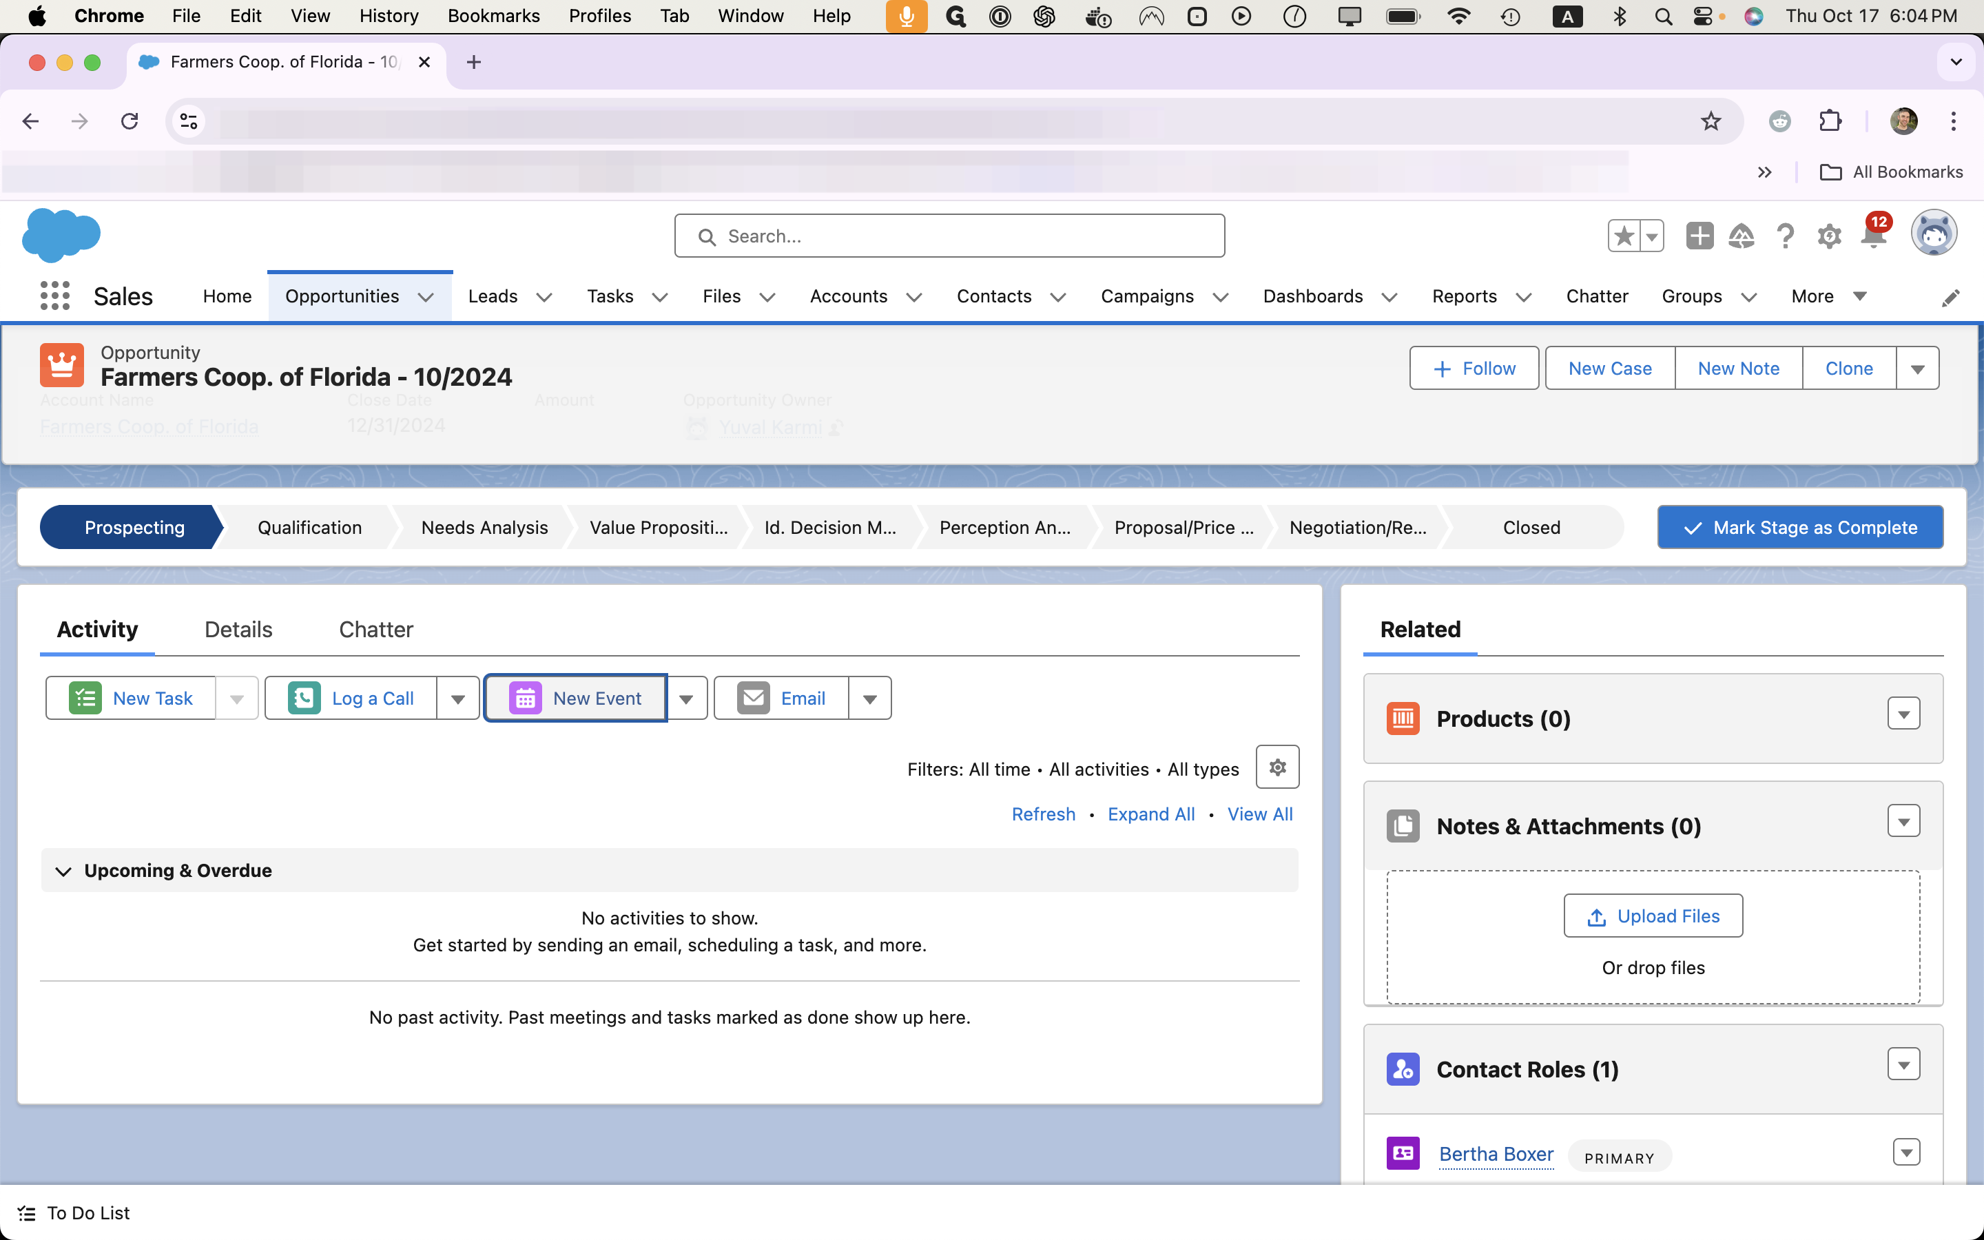Open the Reports nav tab
Viewport: 1984px width, 1240px height.
click(x=1464, y=296)
